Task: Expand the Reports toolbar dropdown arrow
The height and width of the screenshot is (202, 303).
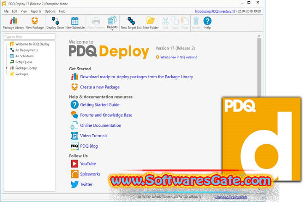Action: click(x=112, y=30)
